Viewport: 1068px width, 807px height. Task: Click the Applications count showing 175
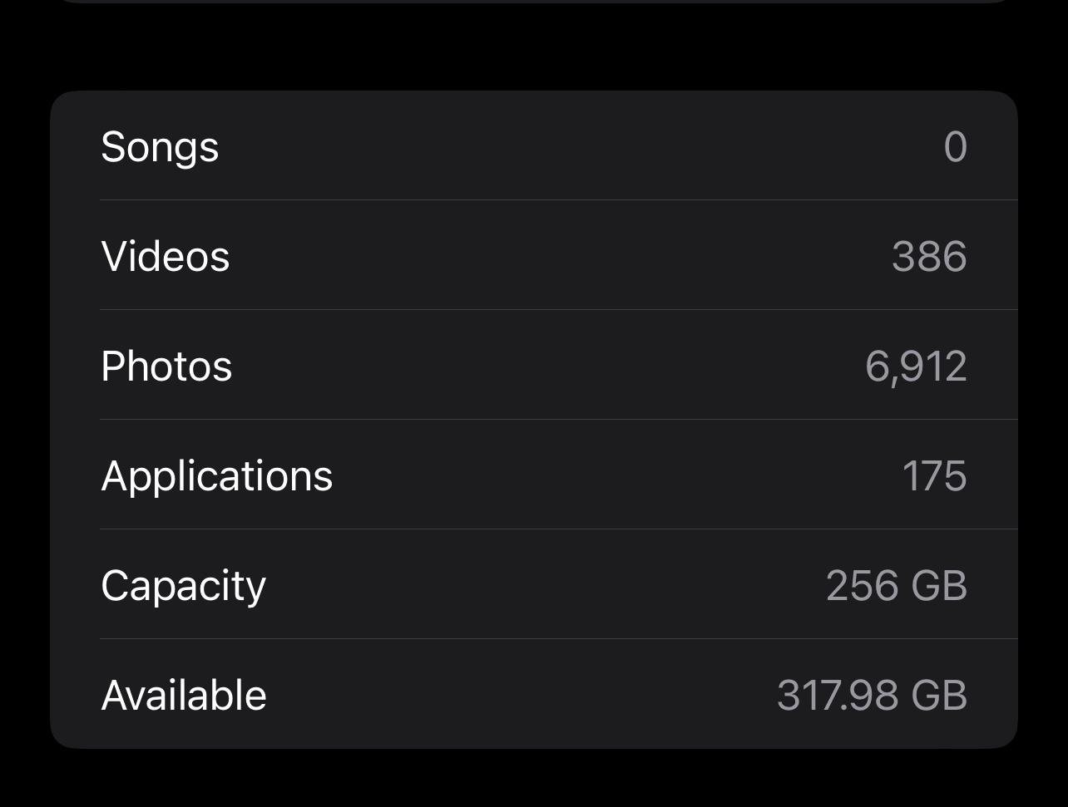(935, 475)
